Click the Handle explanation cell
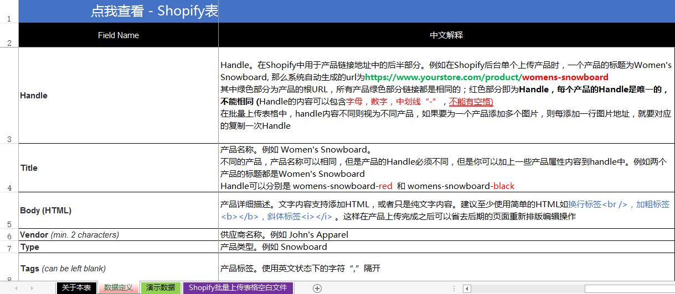 (x=446, y=96)
